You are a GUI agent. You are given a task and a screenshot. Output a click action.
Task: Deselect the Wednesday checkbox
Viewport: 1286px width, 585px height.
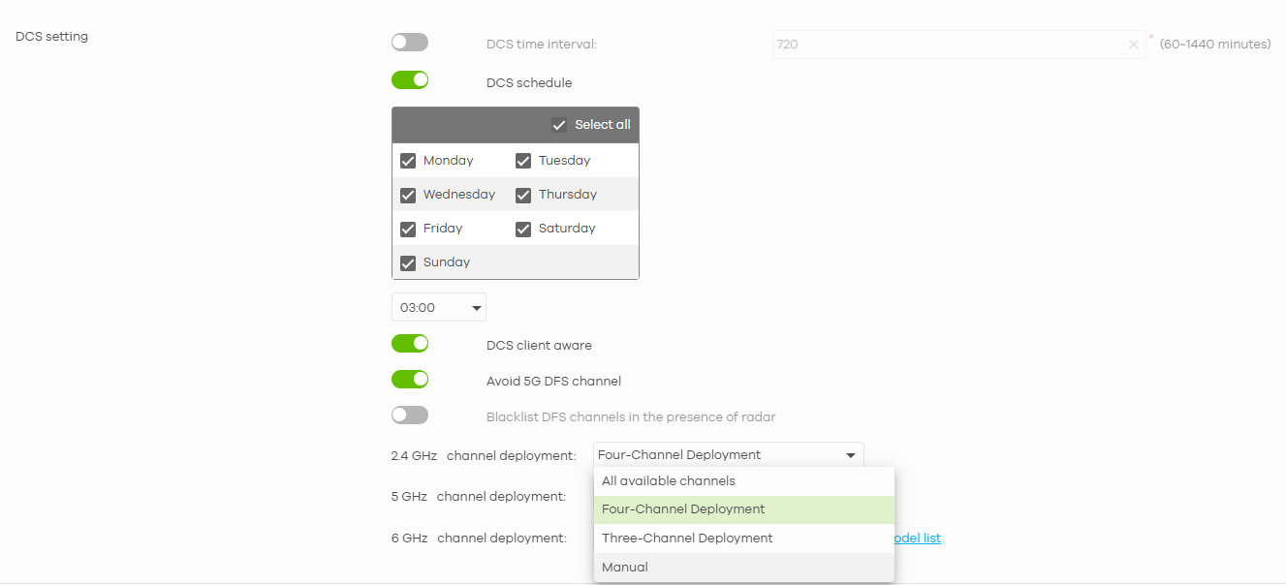pos(408,195)
